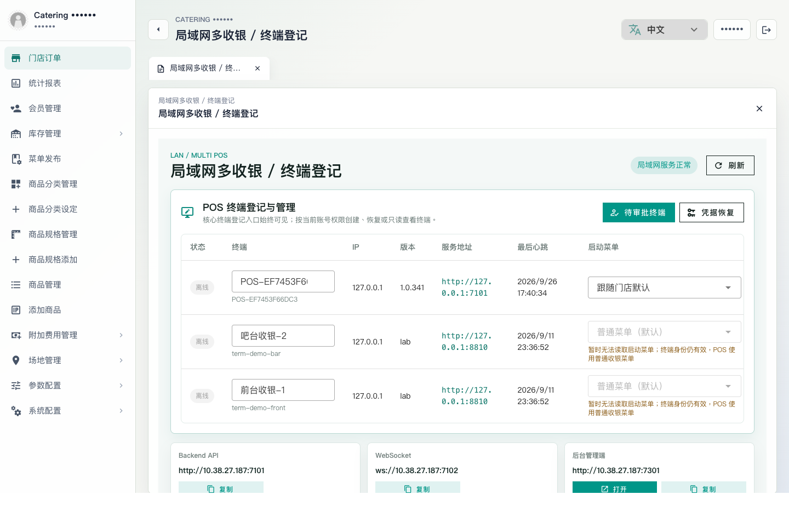
Task: Open the masked account button in header
Action: pyautogui.click(x=732, y=30)
